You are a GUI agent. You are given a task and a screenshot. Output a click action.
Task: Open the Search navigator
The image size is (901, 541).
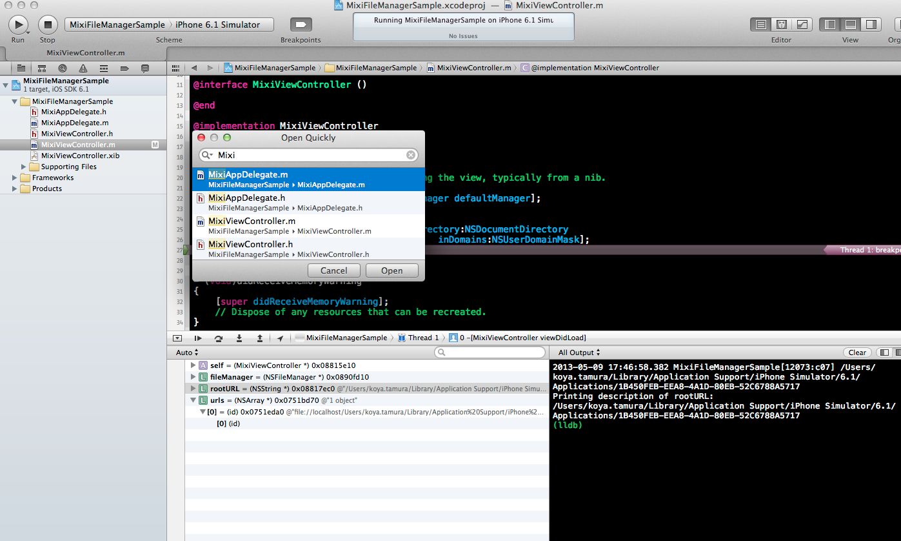click(63, 68)
